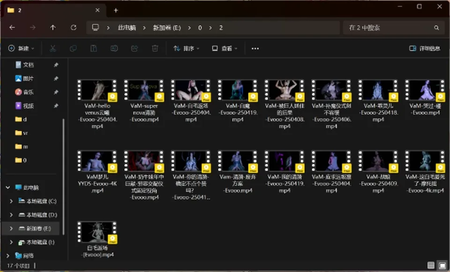The image size is (450, 272).
Task: Close the tab titled 2
Action: point(97,10)
